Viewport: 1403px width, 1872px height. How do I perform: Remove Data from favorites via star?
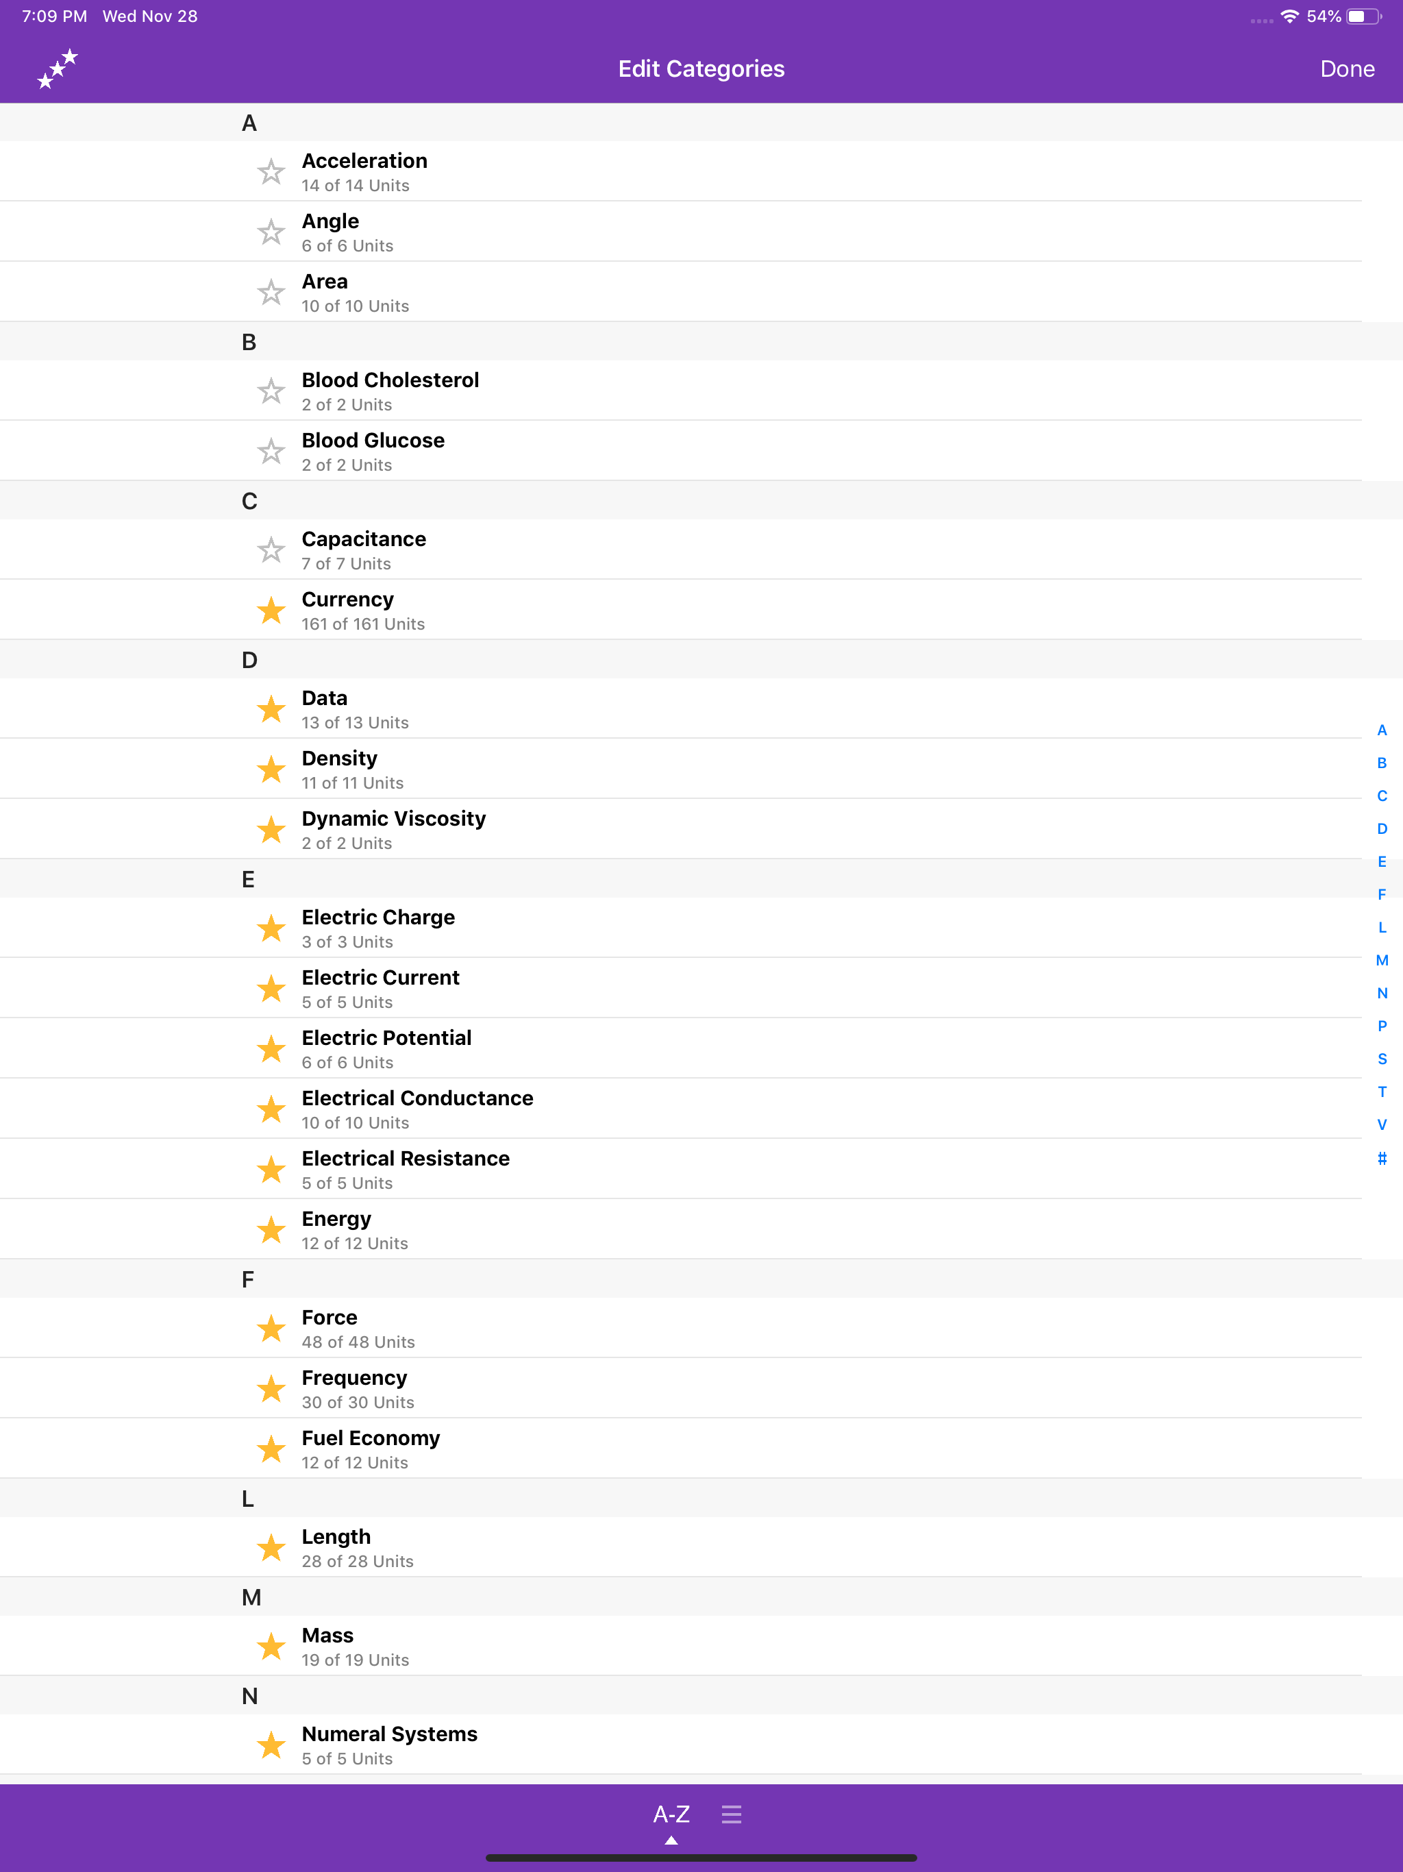coord(271,709)
